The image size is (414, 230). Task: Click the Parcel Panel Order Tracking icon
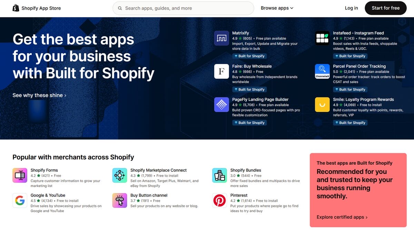[x=322, y=71]
